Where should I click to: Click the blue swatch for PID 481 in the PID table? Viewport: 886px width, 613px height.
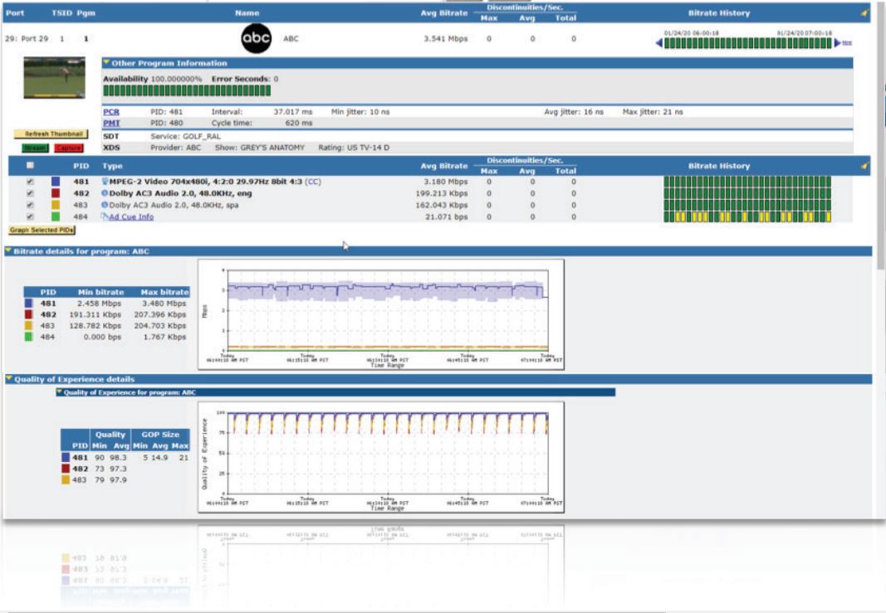(x=56, y=182)
